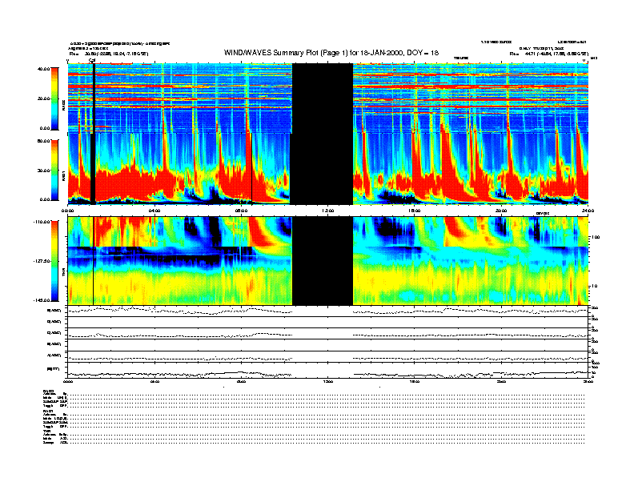This screenshot has width=634, height=490.
Task: Click the 40.00 label on RAD2 color scale
Action: pyautogui.click(x=44, y=69)
